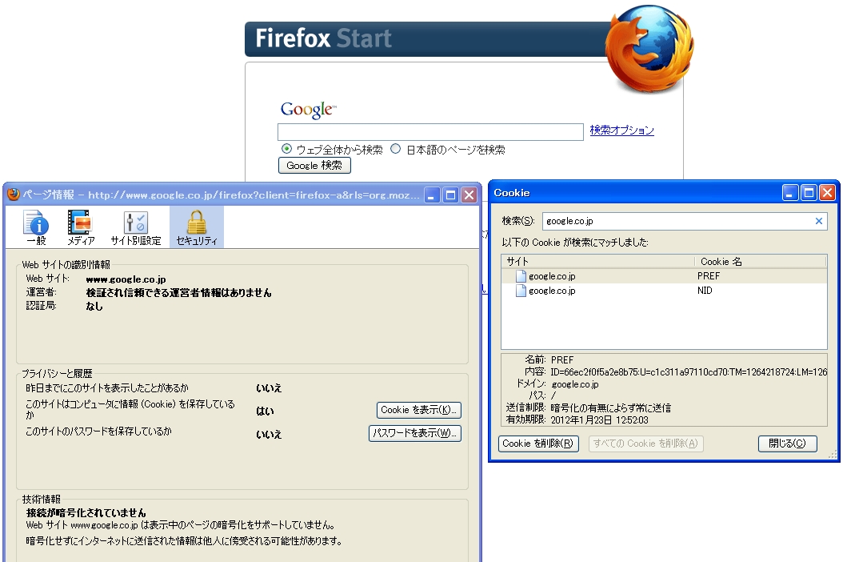The height and width of the screenshot is (562, 843).
Task: Close the Page Info window
Action: tap(469, 195)
